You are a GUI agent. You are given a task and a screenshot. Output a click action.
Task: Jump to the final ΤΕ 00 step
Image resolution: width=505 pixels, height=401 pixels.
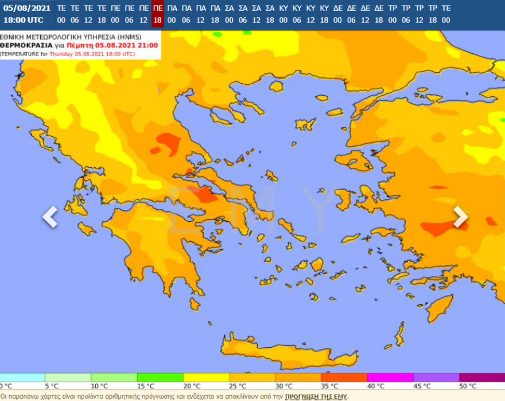[x=446, y=14]
